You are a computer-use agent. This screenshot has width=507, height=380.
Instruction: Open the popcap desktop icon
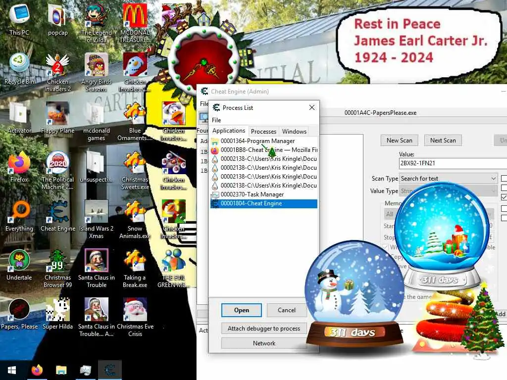pyautogui.click(x=57, y=19)
